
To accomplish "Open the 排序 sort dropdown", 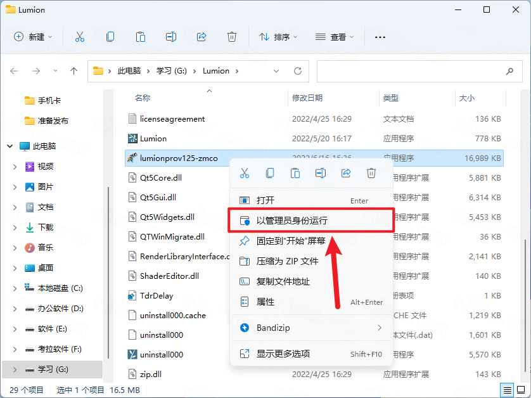I will (278, 37).
